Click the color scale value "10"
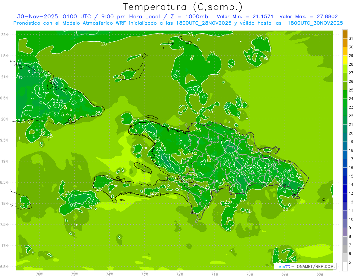Screen dimensions: 359x278 pos(351,219)
